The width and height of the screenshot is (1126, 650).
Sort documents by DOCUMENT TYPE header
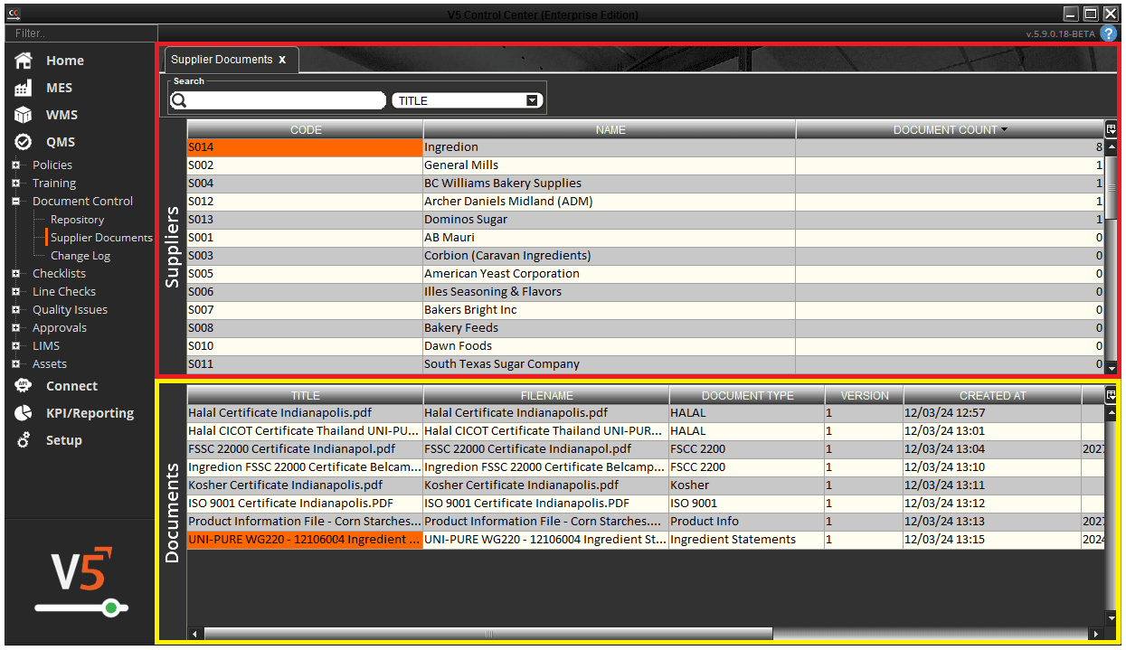747,396
